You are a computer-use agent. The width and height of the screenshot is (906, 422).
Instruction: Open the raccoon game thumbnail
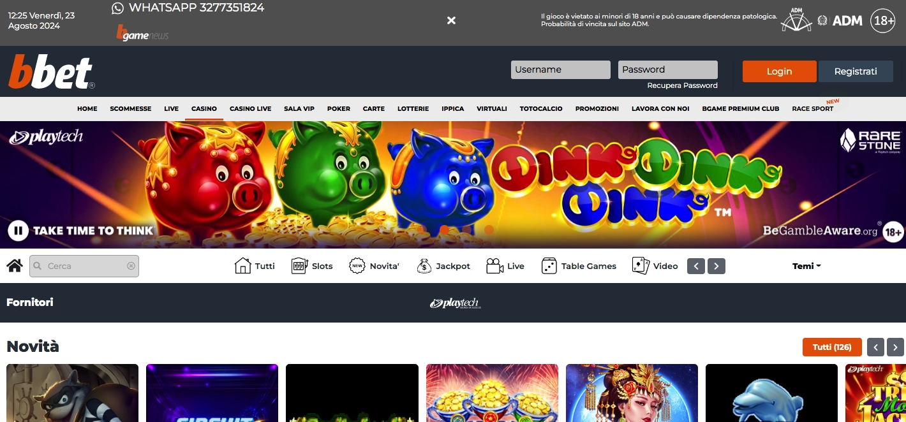(72, 393)
